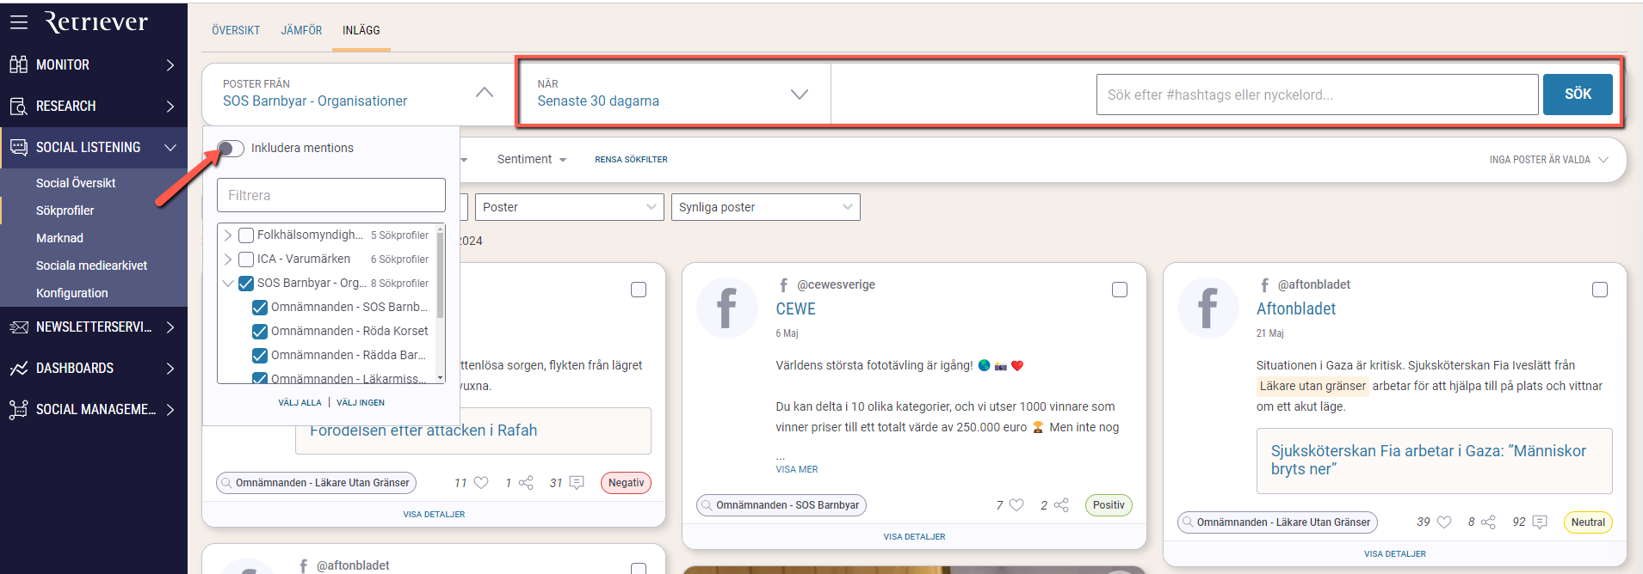This screenshot has height=574, width=1643.
Task: Click the heart icon showing 11 likes
Action: [481, 483]
